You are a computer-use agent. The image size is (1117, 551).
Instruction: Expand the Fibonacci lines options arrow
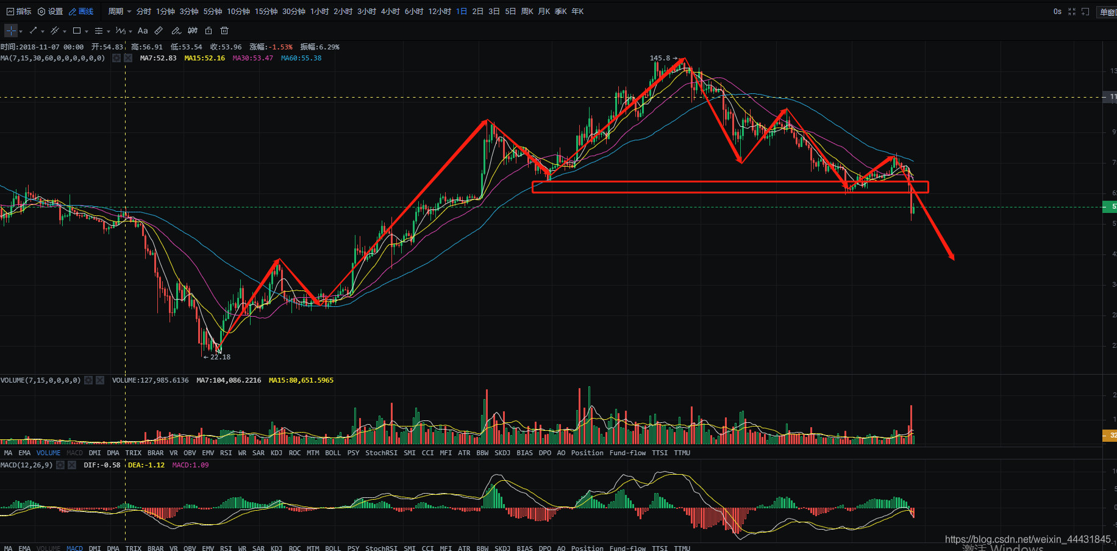click(109, 31)
